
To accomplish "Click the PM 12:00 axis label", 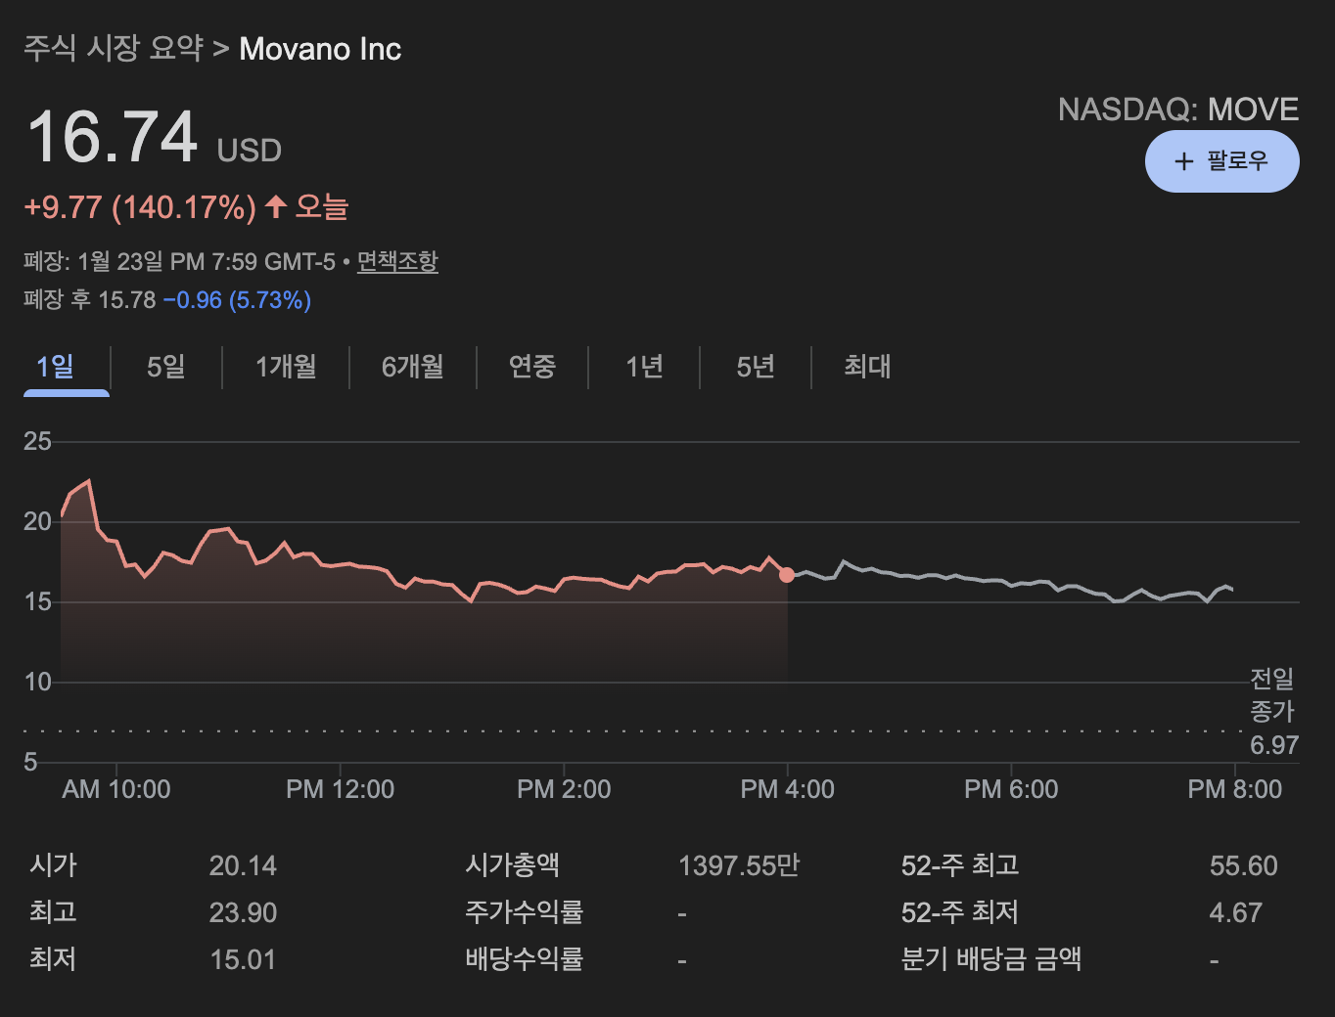I will click(x=341, y=789).
